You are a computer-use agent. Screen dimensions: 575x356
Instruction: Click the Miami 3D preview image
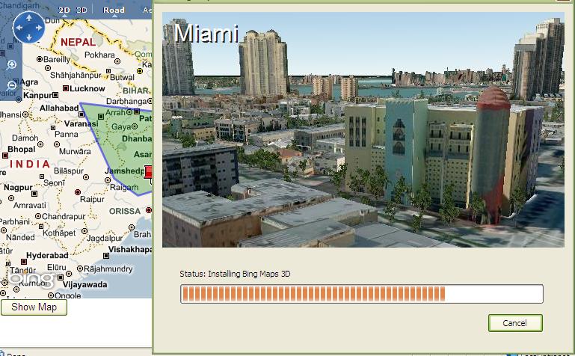coord(363,130)
